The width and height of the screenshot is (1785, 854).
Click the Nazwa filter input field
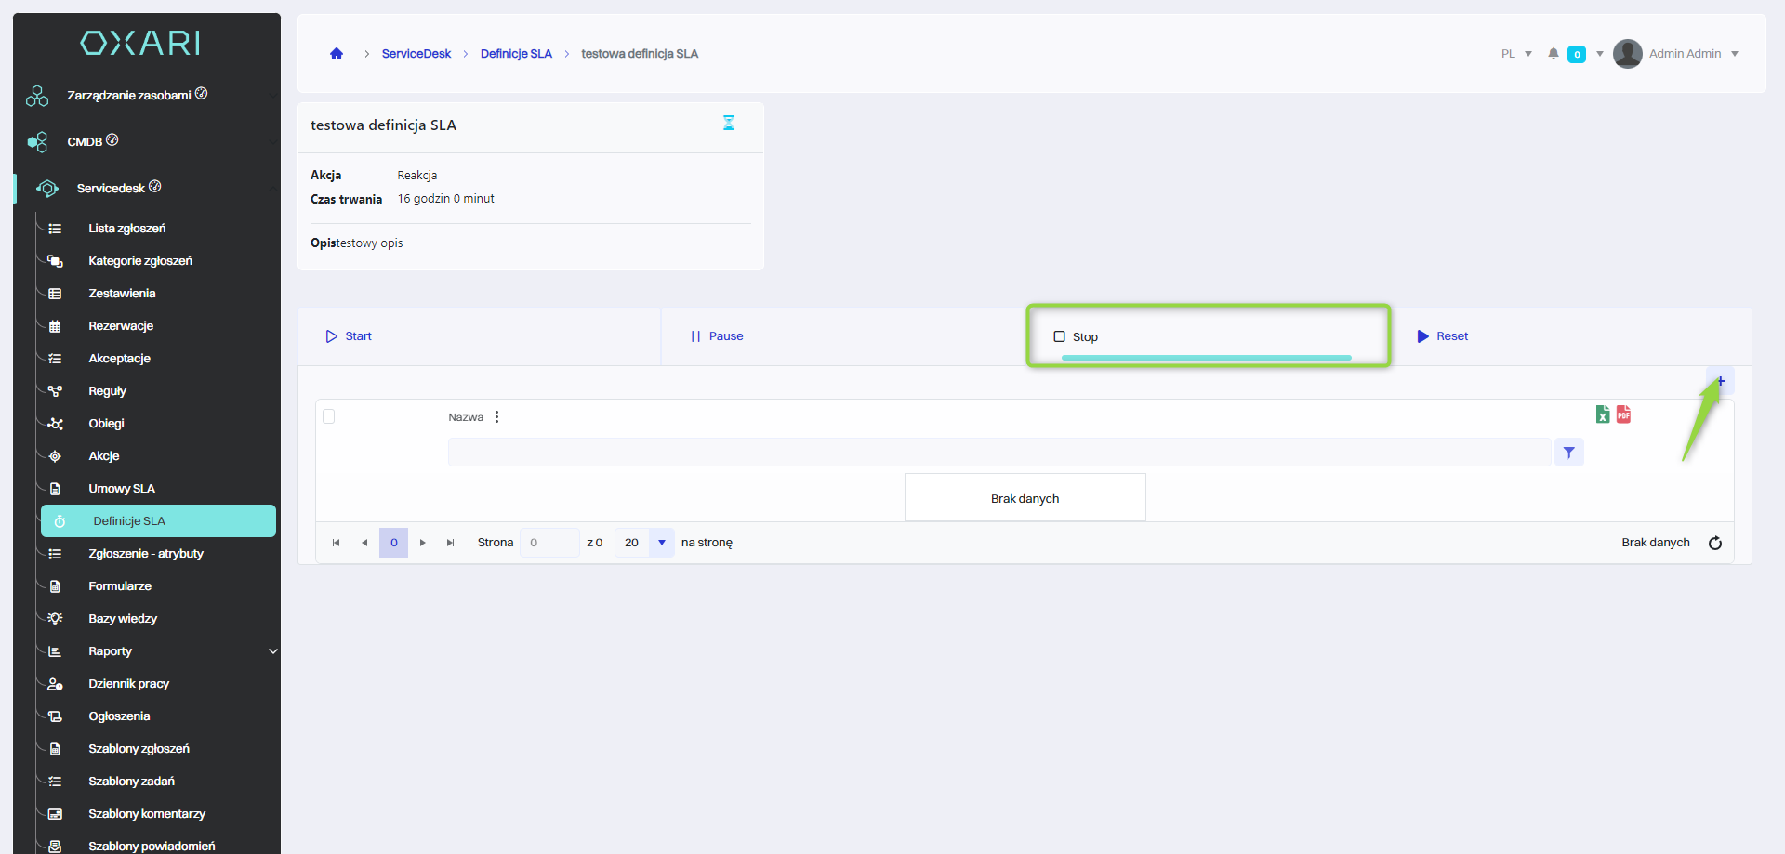[998, 453]
